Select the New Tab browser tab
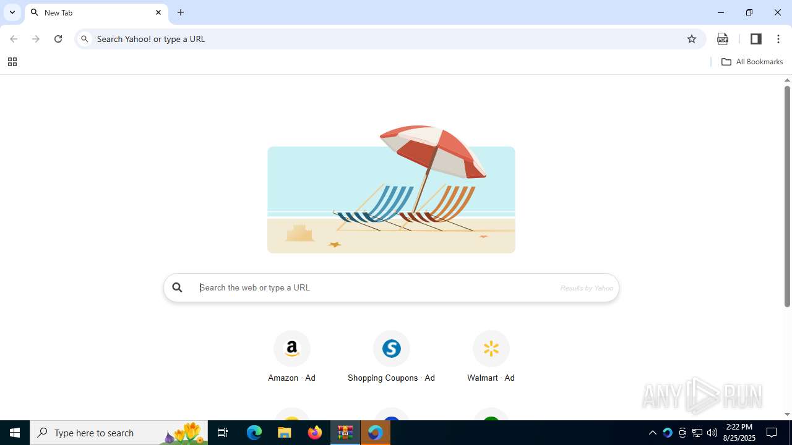Screen dimensions: 792x445 click(96, 12)
